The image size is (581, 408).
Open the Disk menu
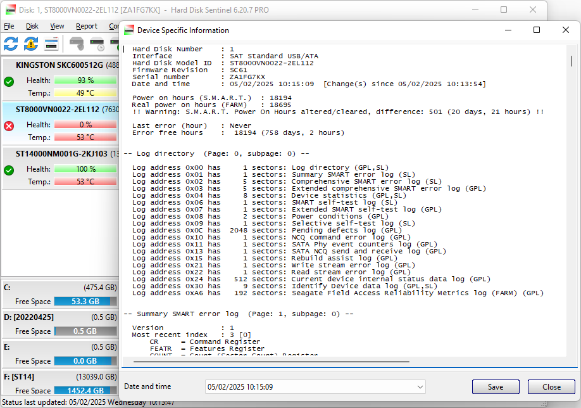pos(32,26)
